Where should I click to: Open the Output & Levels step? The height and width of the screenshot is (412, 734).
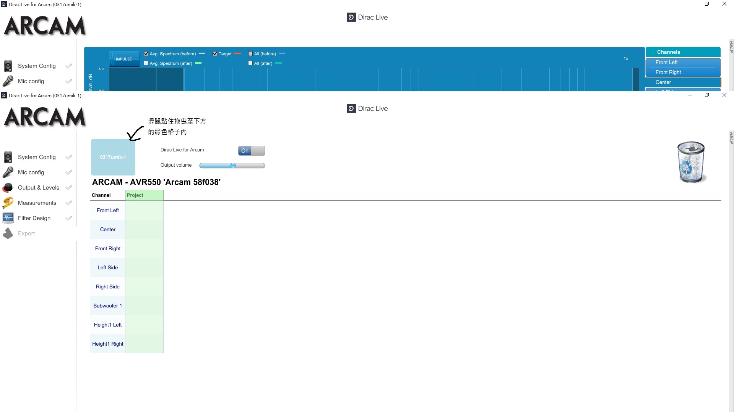pyautogui.click(x=38, y=188)
